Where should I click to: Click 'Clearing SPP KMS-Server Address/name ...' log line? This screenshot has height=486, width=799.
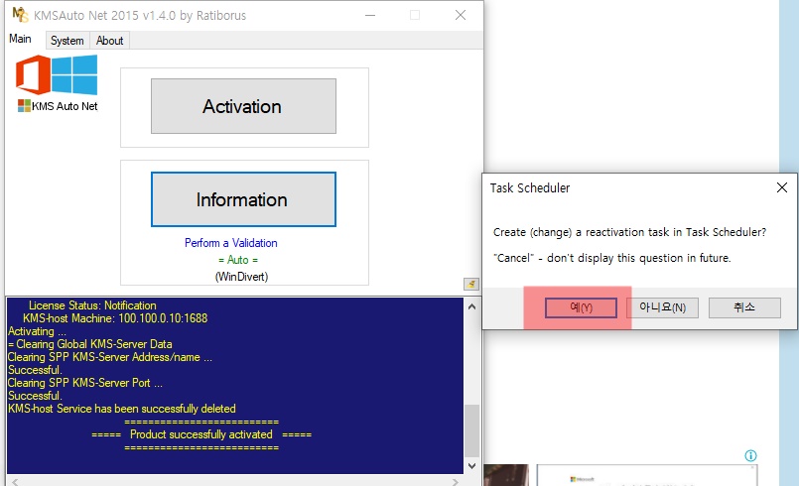tap(109, 357)
